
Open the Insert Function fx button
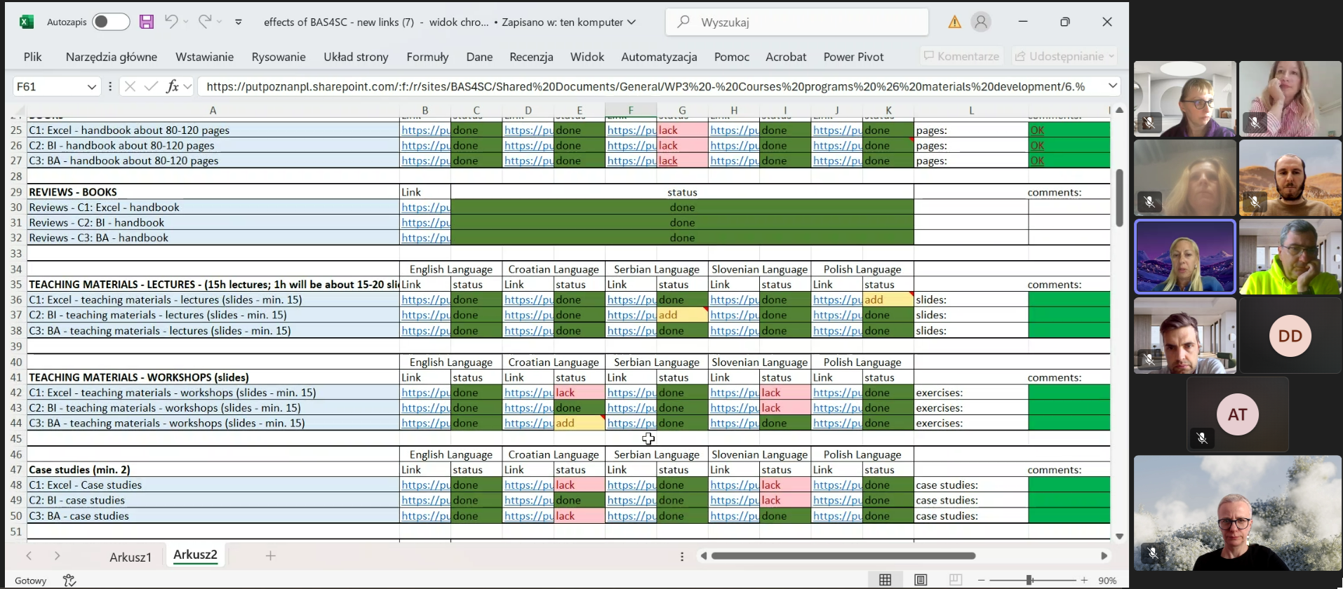[173, 86]
